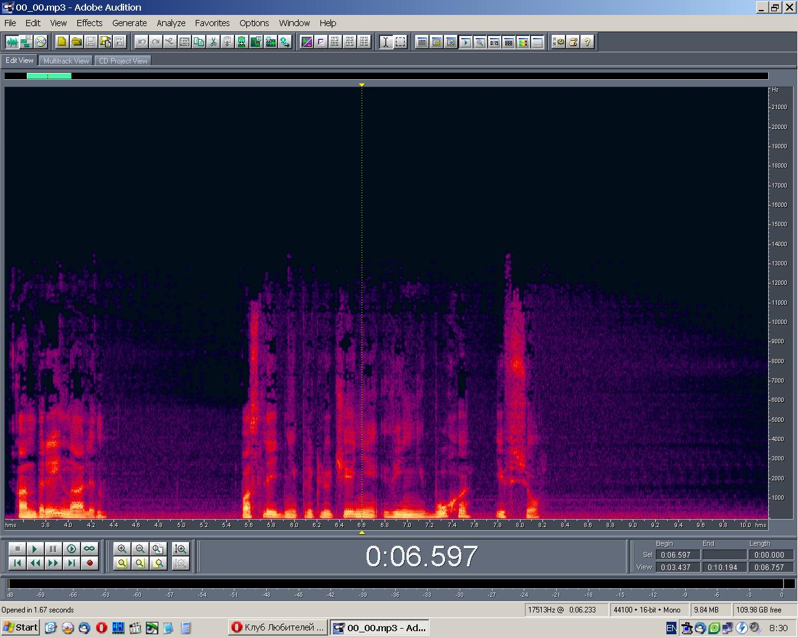Open the Generate menu

coord(129,23)
